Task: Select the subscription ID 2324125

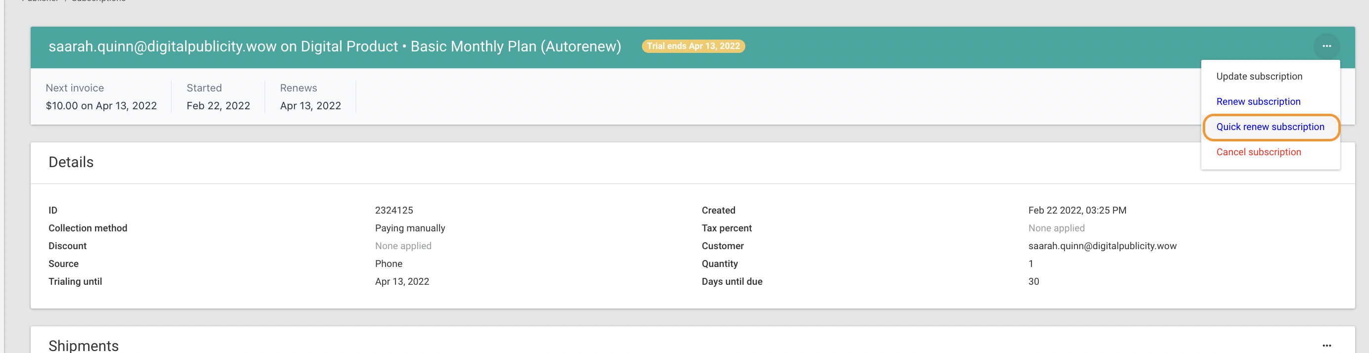Action: [394, 210]
